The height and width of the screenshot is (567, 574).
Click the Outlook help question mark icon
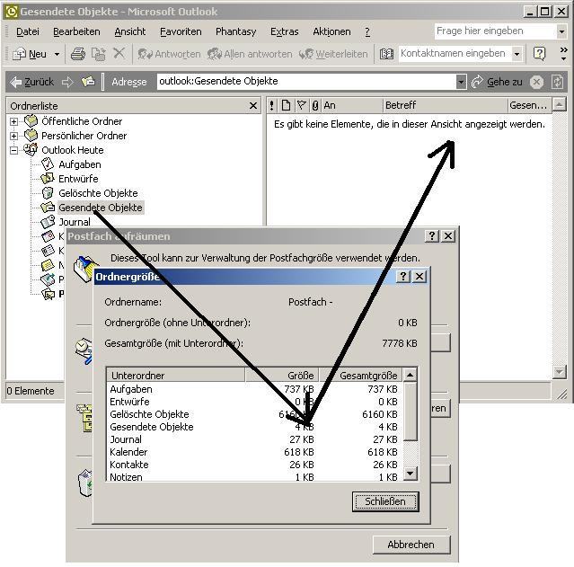(539, 54)
